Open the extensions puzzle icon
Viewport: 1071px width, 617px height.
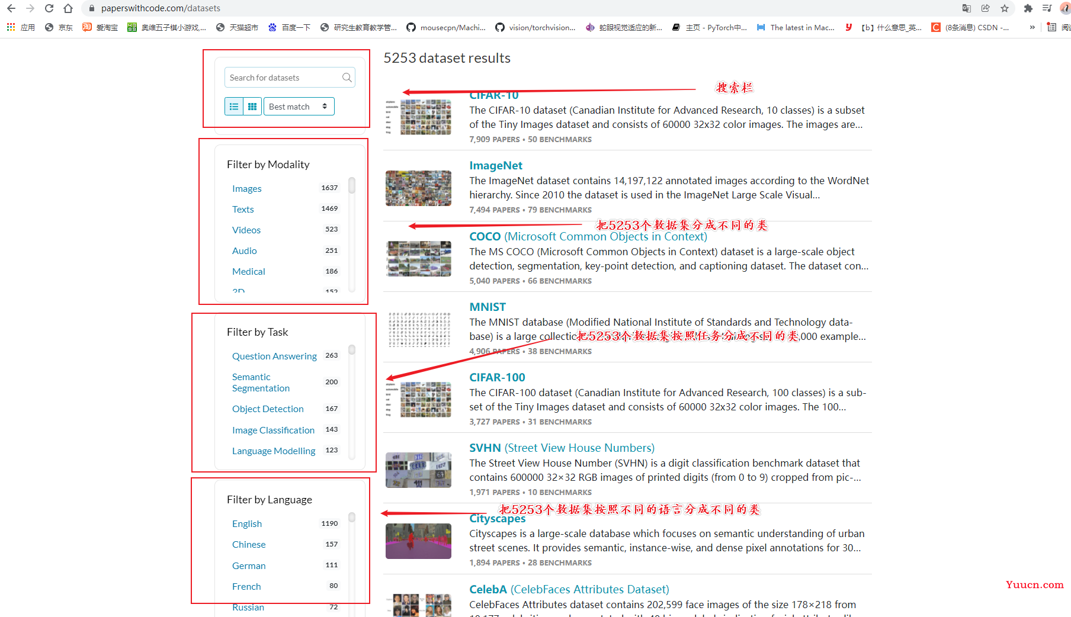[x=1028, y=8]
